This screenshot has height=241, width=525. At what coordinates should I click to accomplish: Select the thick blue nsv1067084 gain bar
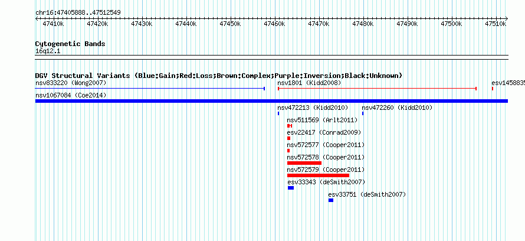click(x=271, y=101)
